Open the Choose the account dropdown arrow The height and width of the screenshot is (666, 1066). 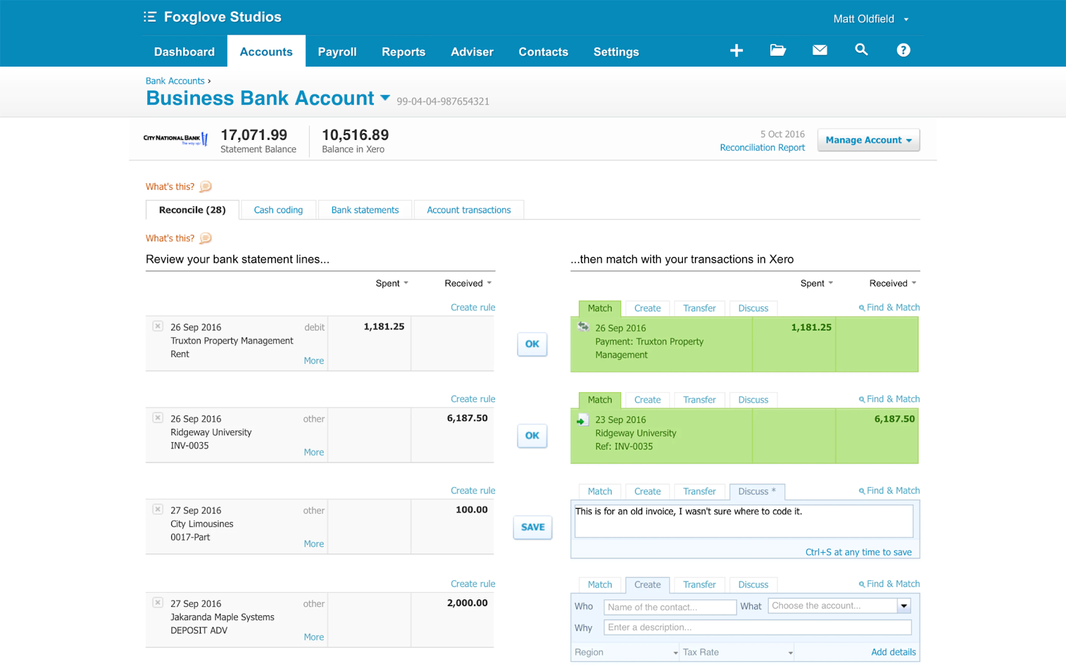[904, 606]
